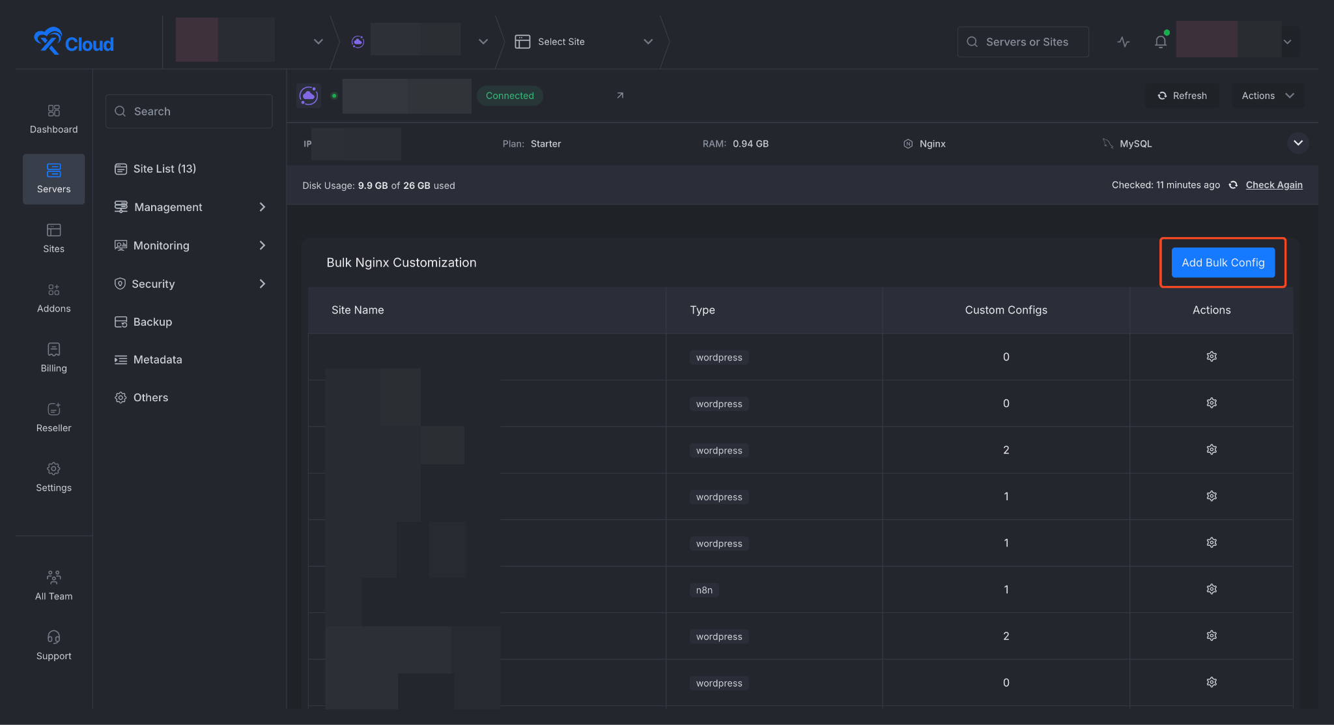The width and height of the screenshot is (1334, 725).
Task: Go to the Billing section
Action: 53,358
